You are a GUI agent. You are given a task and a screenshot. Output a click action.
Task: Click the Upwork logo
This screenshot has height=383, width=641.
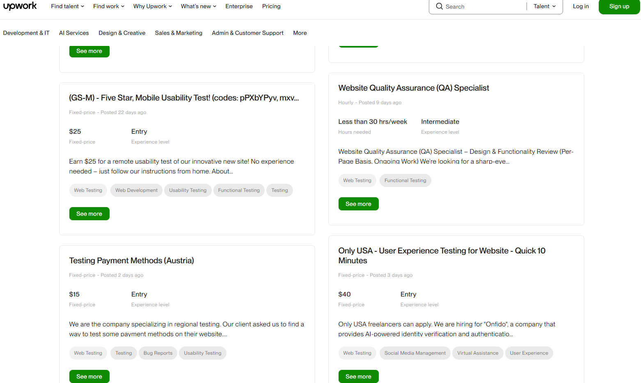(20, 6)
